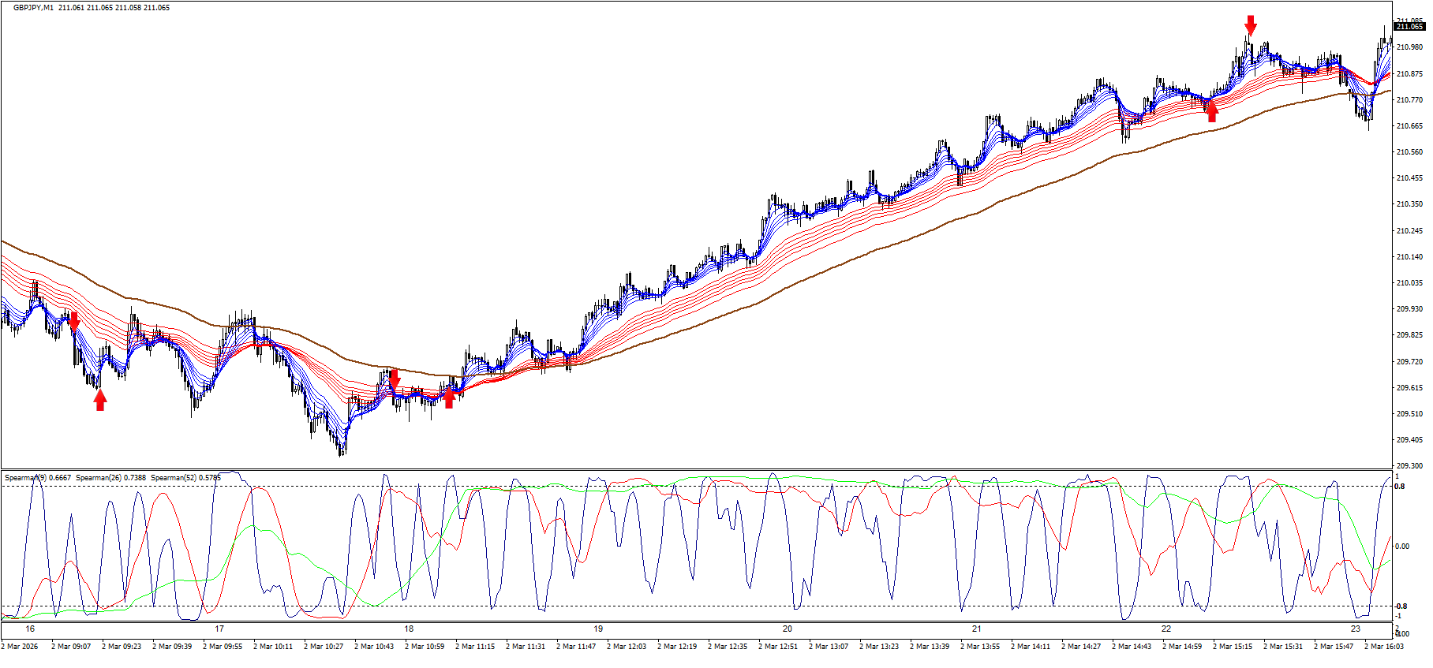Click the 2 Mar 16:03 time label
The height and width of the screenshot is (668, 1433).
coord(1384,647)
